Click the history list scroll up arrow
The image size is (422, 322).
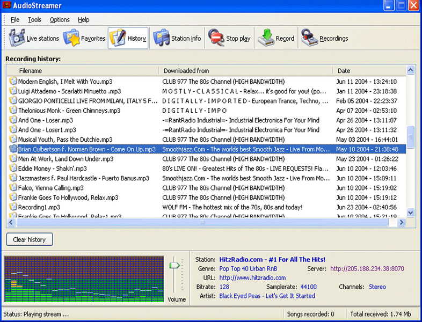[x=410, y=70]
